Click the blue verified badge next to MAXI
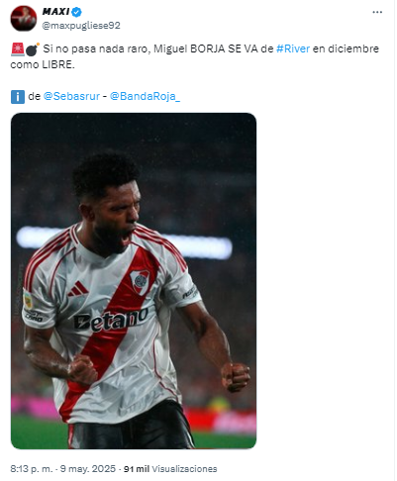Image resolution: width=397 pixels, height=481 pixels. pyautogui.click(x=77, y=13)
